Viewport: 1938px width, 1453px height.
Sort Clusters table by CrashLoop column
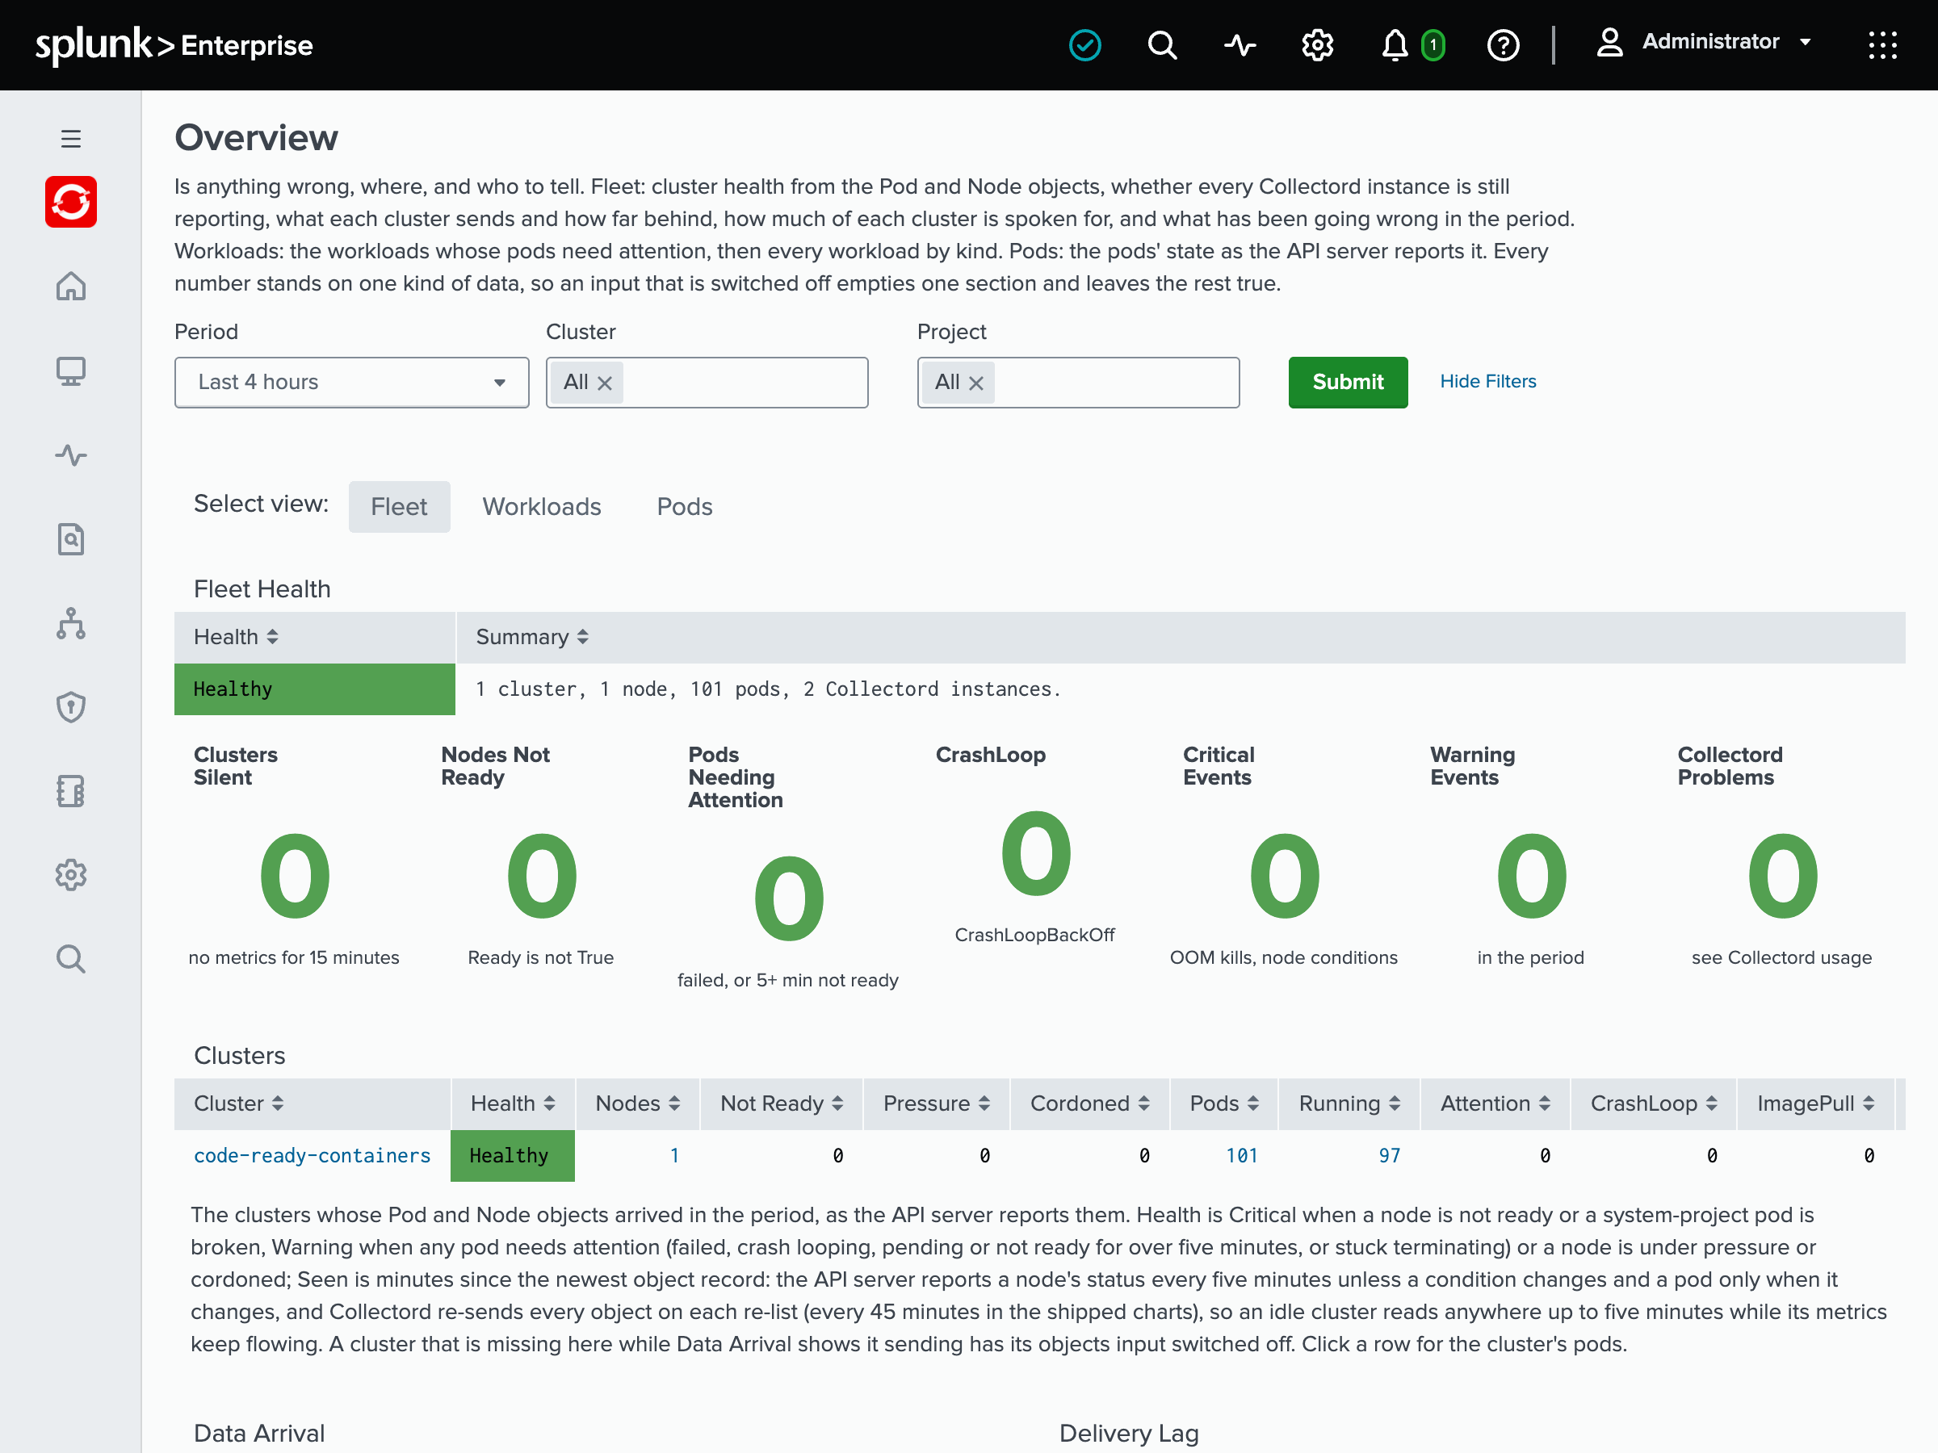(1653, 1103)
